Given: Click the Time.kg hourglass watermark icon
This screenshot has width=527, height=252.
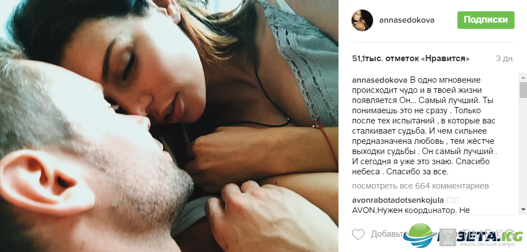Looking at the screenshot, I should [448, 237].
